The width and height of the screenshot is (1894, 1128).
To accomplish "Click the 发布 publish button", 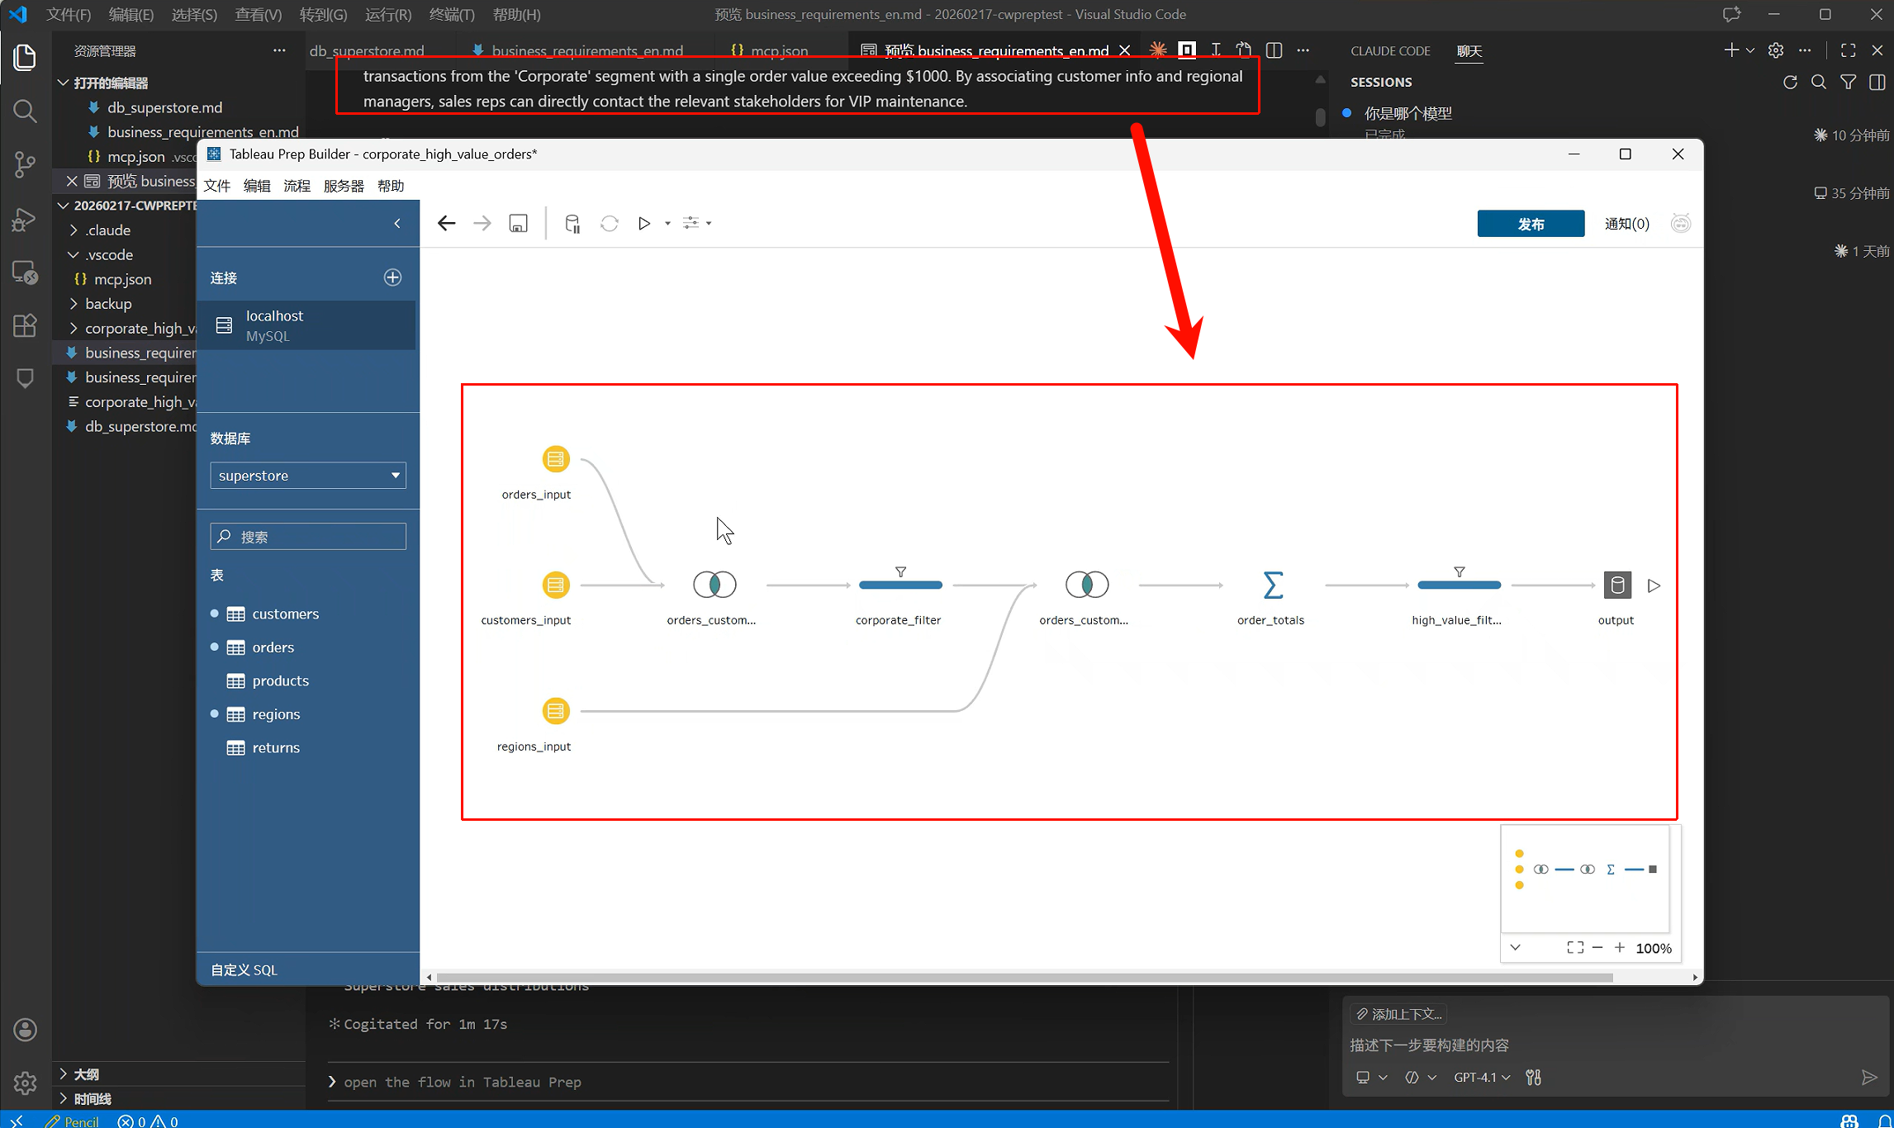I will pos(1531,224).
